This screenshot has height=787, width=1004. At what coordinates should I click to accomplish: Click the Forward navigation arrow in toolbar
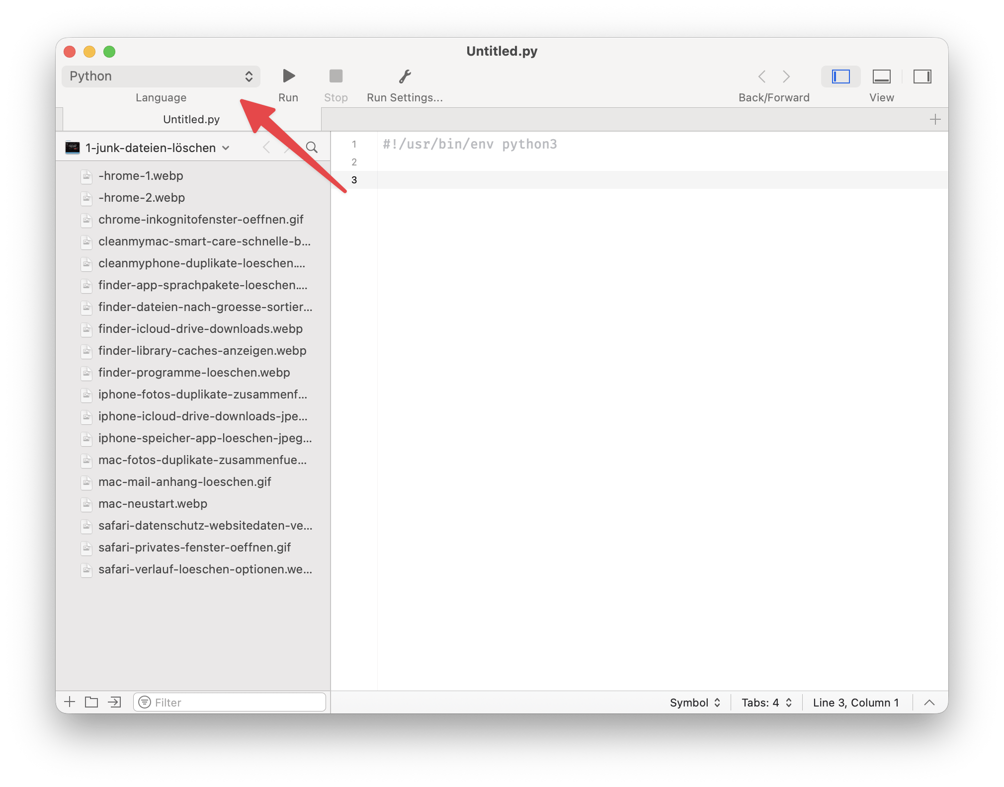pos(786,77)
